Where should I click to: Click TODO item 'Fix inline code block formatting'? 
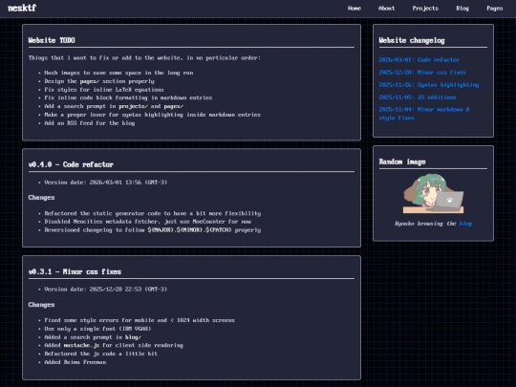pyautogui.click(x=128, y=97)
